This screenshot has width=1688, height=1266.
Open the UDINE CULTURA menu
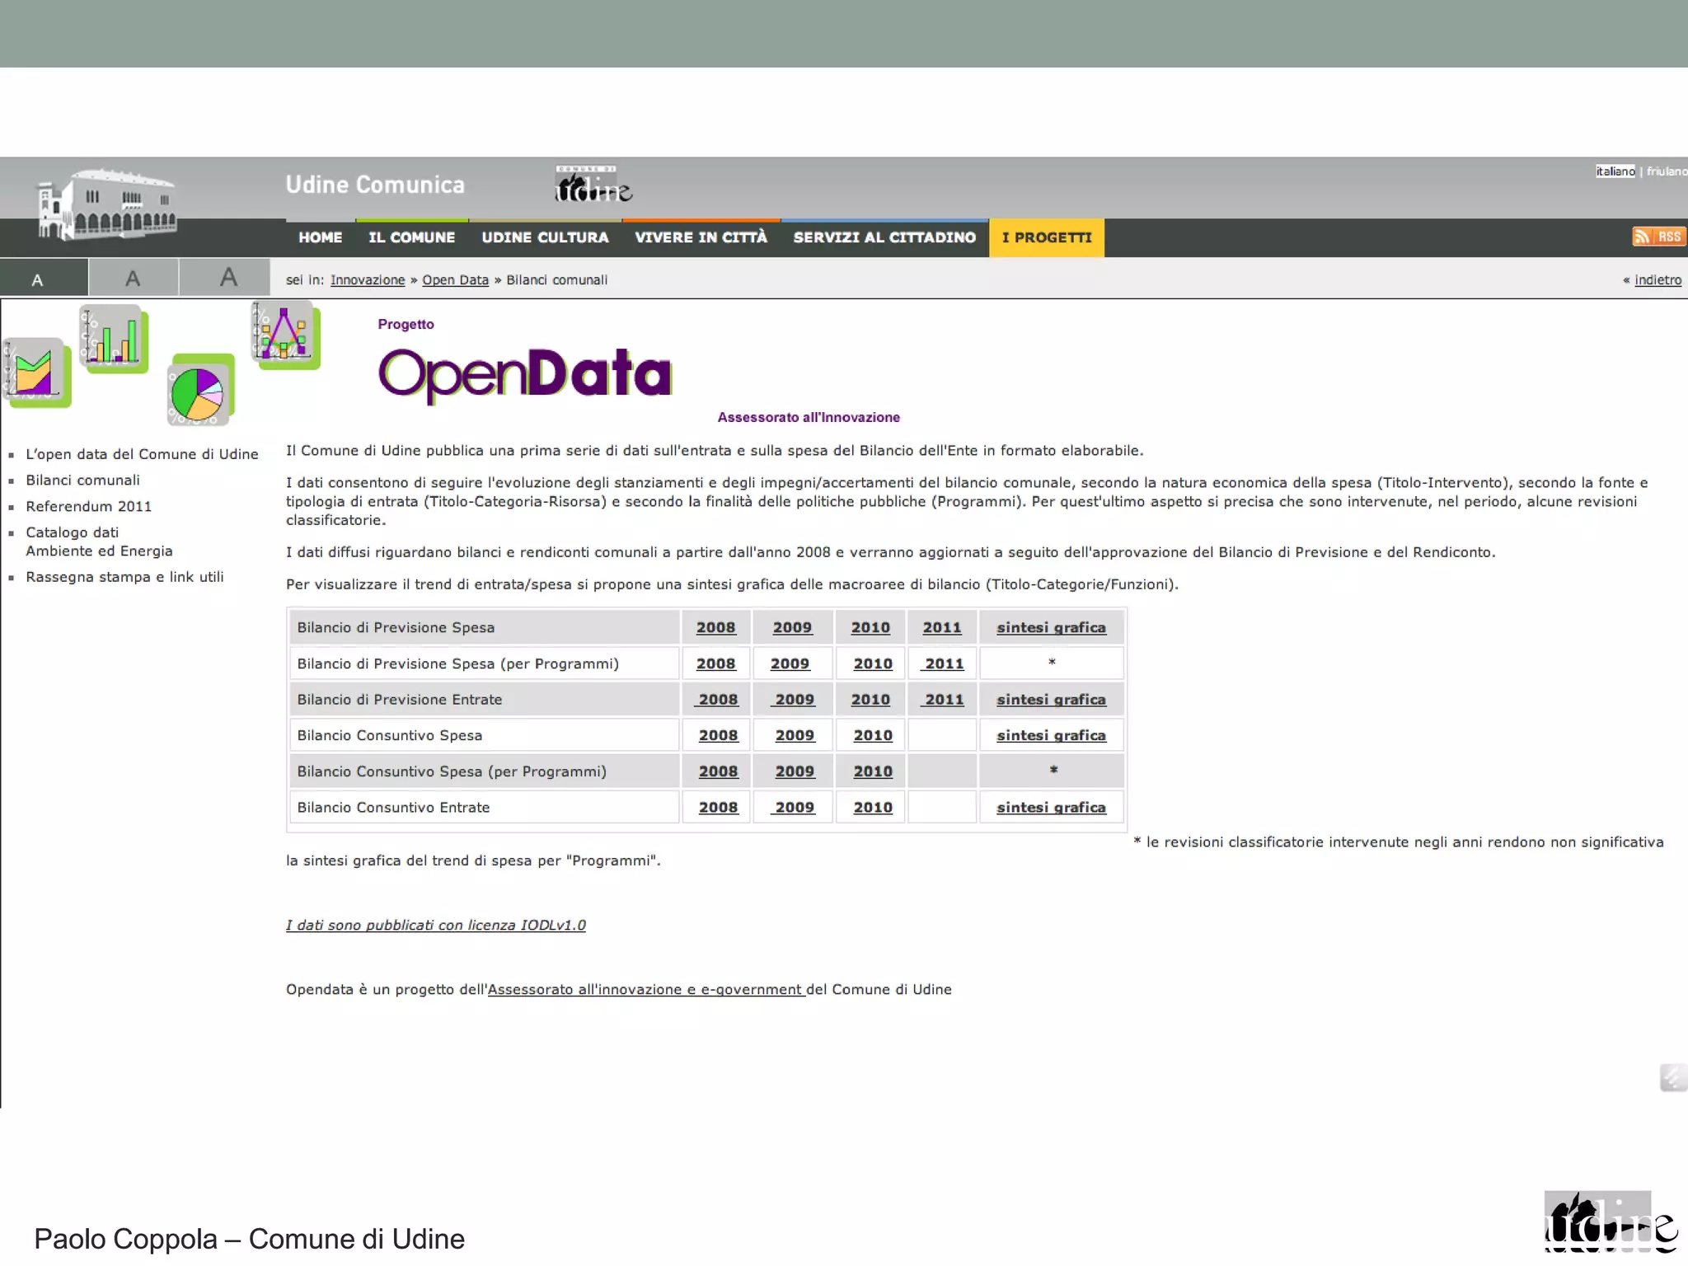(x=545, y=237)
